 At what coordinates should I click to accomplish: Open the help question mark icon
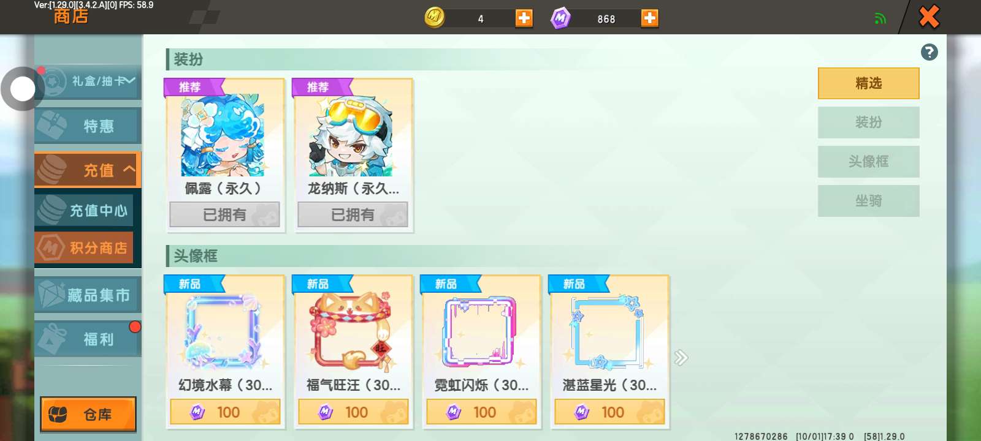click(x=929, y=52)
